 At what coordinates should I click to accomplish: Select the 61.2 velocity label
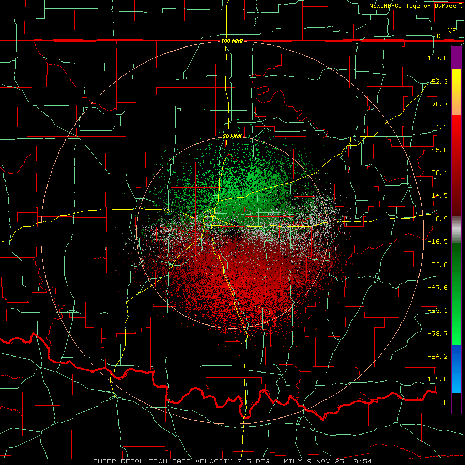pyautogui.click(x=440, y=127)
